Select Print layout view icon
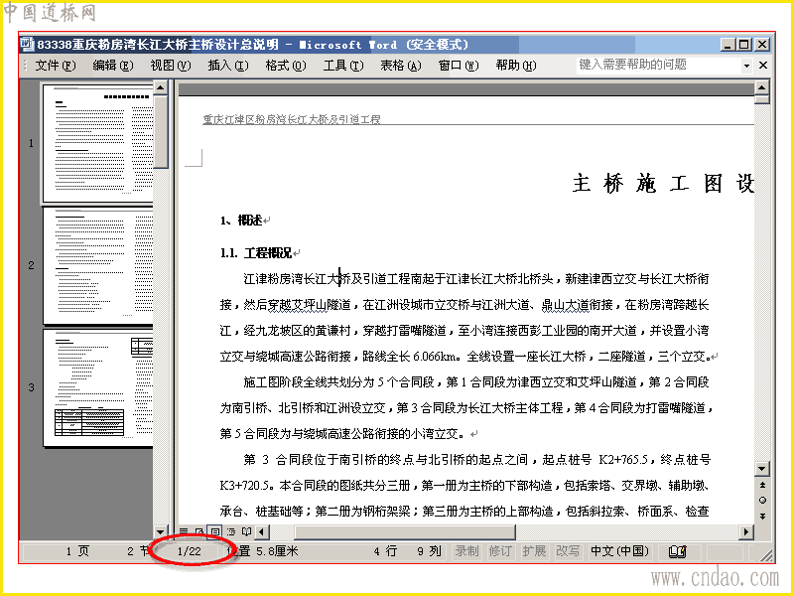This screenshot has width=794, height=596. coord(215,531)
